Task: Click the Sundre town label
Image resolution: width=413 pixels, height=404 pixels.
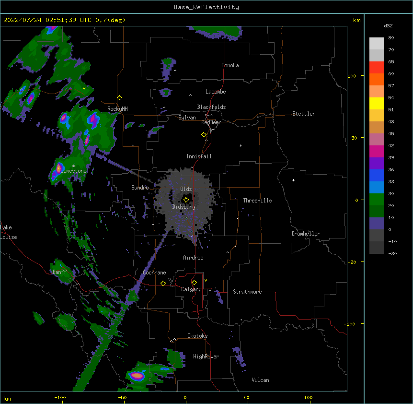Action: coord(140,188)
